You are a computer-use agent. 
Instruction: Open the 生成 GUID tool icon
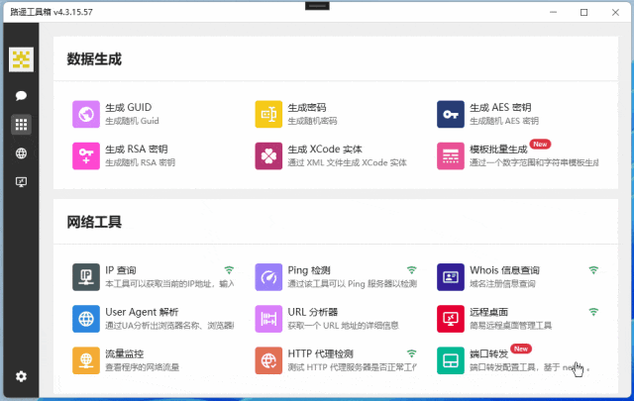pyautogui.click(x=86, y=115)
